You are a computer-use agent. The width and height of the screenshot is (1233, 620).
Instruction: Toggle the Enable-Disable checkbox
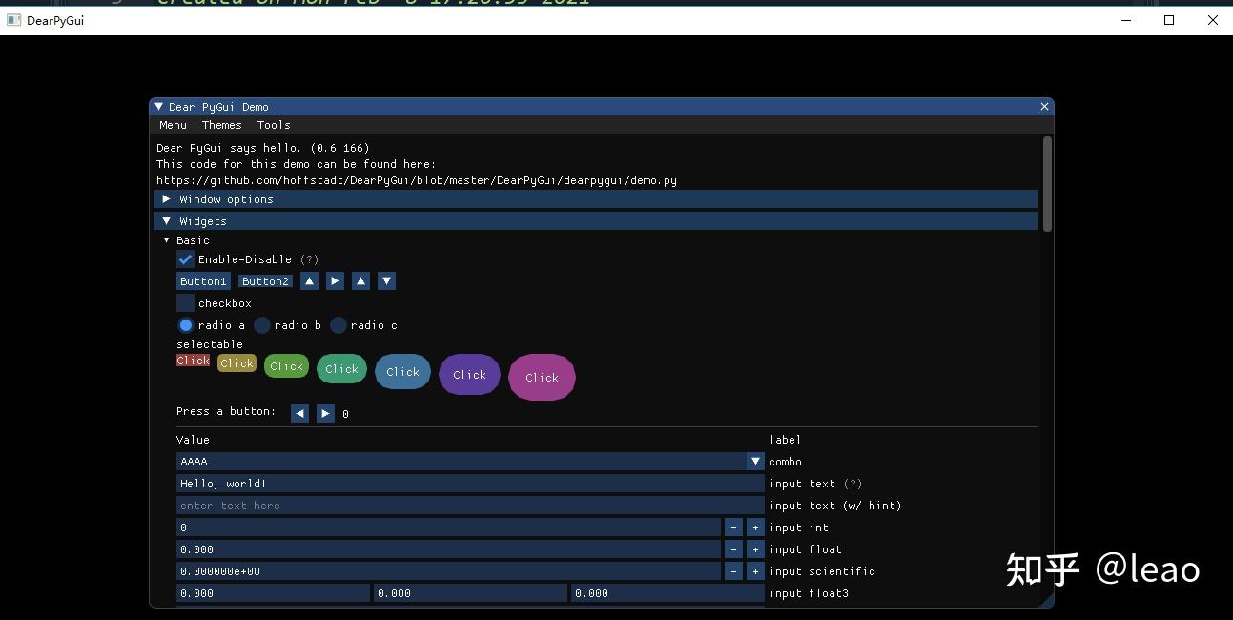[184, 258]
